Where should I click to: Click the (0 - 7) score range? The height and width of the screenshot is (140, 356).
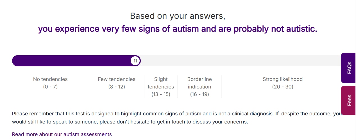50,87
